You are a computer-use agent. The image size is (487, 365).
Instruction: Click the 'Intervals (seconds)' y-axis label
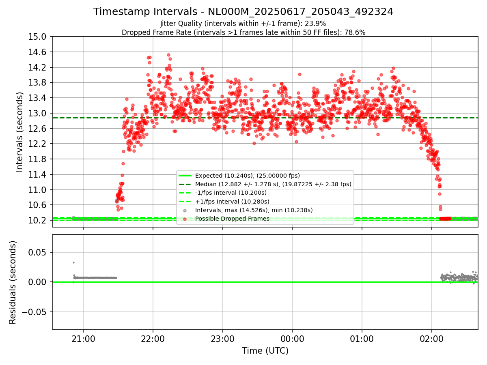click(x=20, y=132)
